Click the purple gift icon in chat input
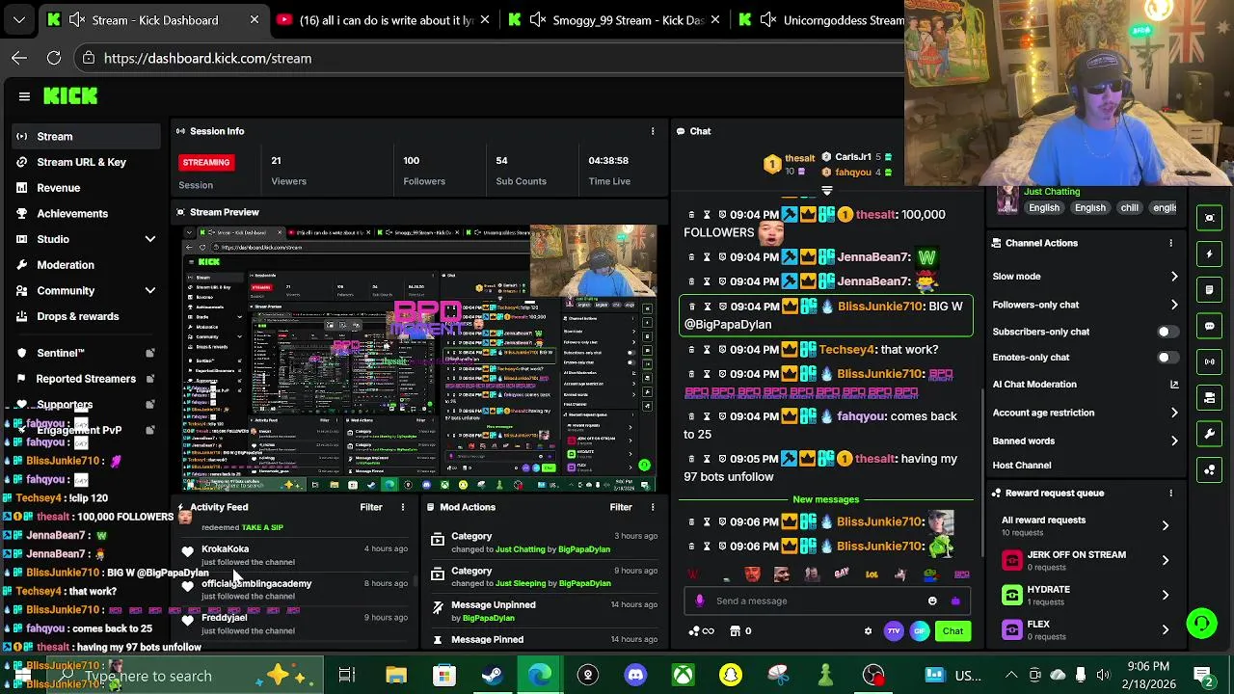 click(955, 601)
